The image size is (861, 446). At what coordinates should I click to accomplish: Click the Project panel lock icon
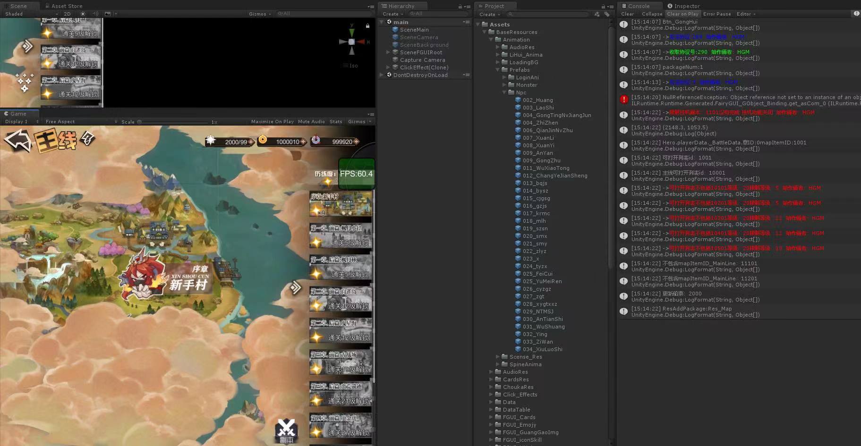pyautogui.click(x=603, y=7)
